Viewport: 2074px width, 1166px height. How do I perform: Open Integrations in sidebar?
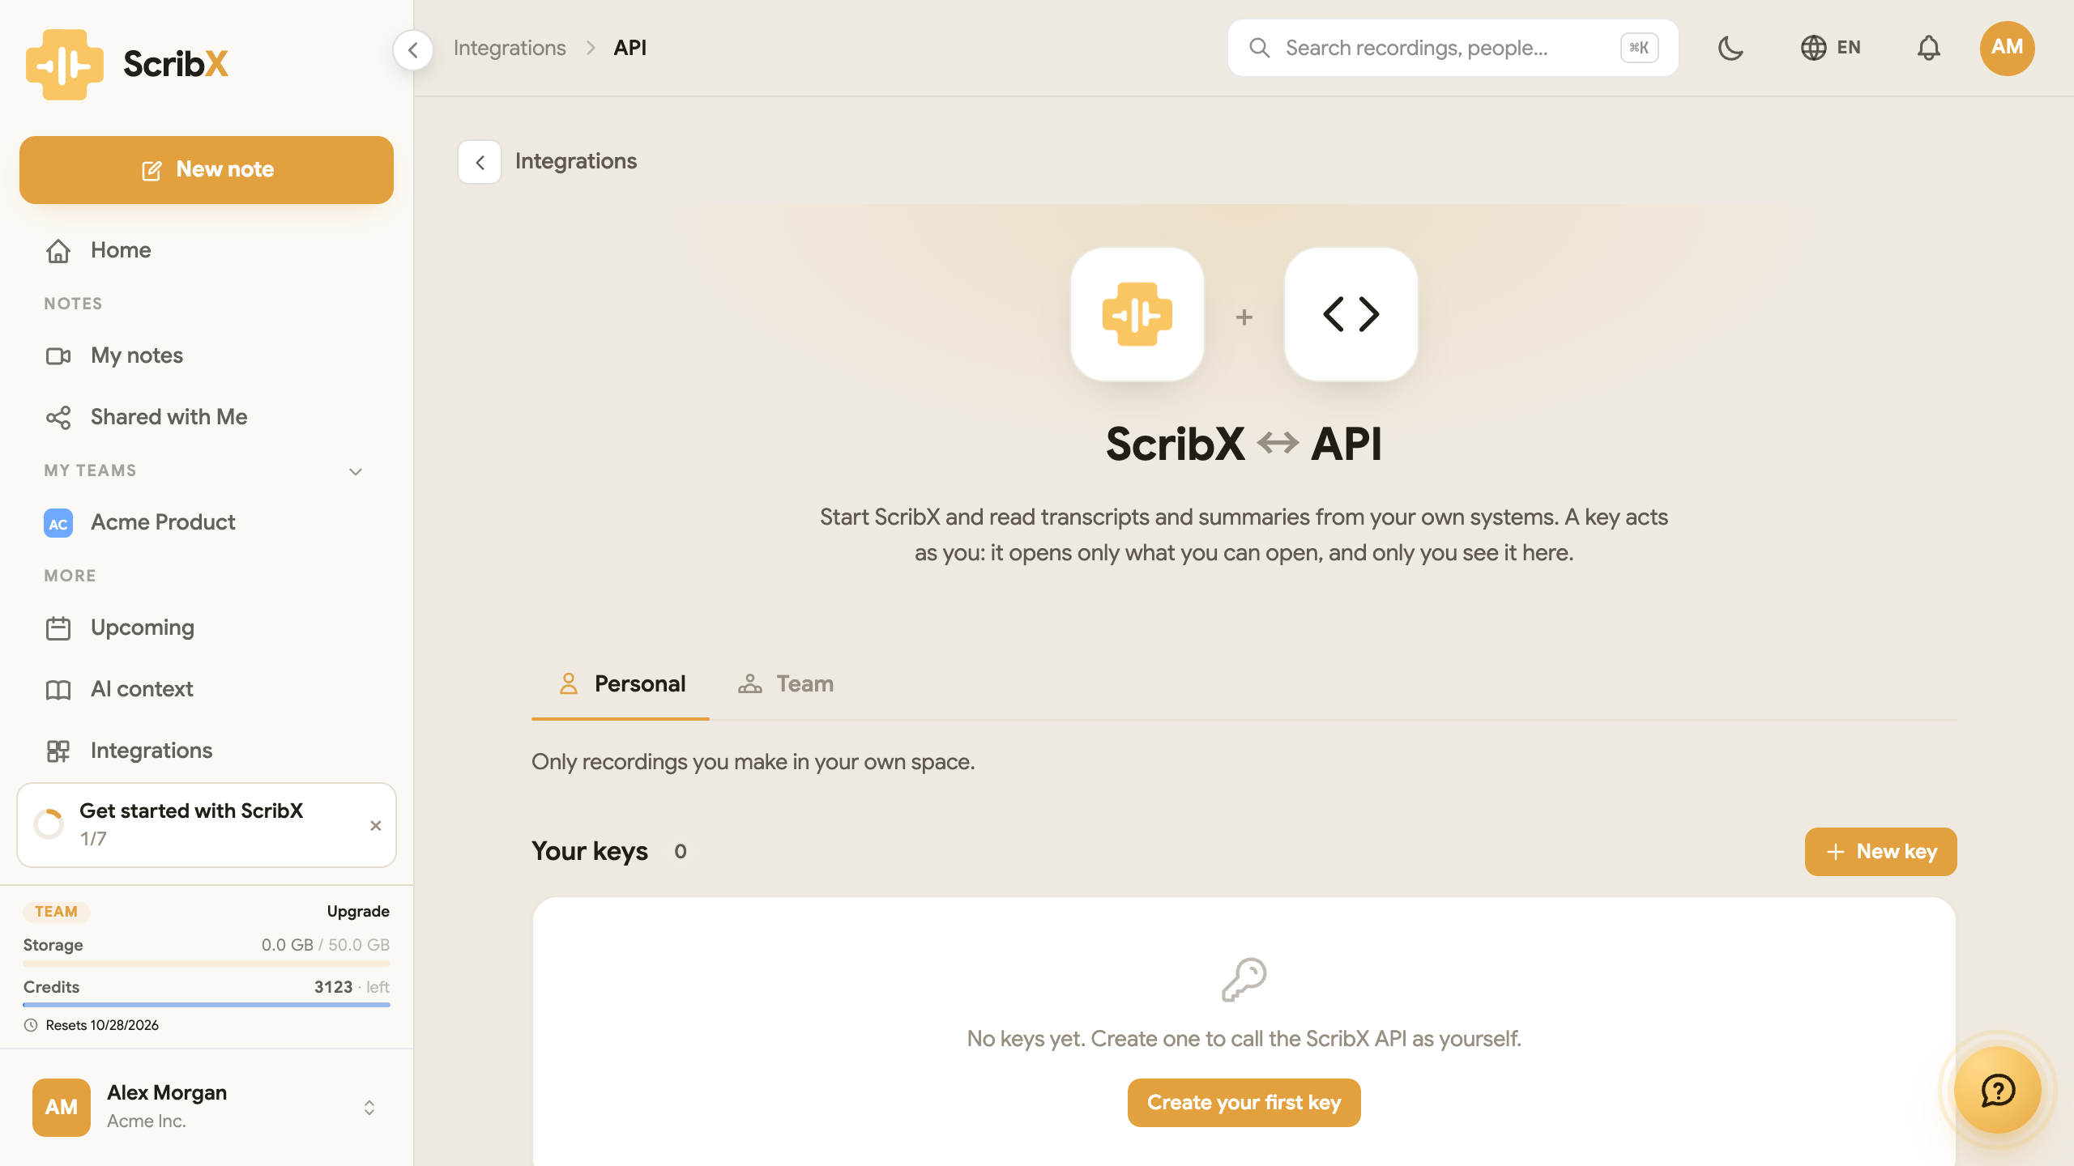[x=207, y=751]
